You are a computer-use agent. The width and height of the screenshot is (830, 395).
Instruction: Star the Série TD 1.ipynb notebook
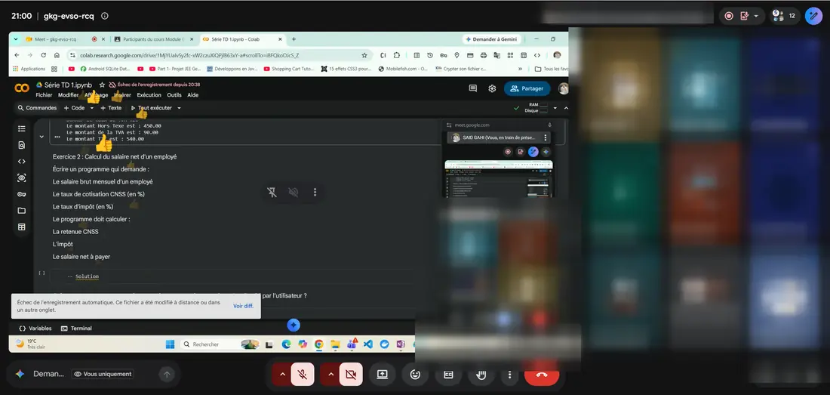click(102, 85)
